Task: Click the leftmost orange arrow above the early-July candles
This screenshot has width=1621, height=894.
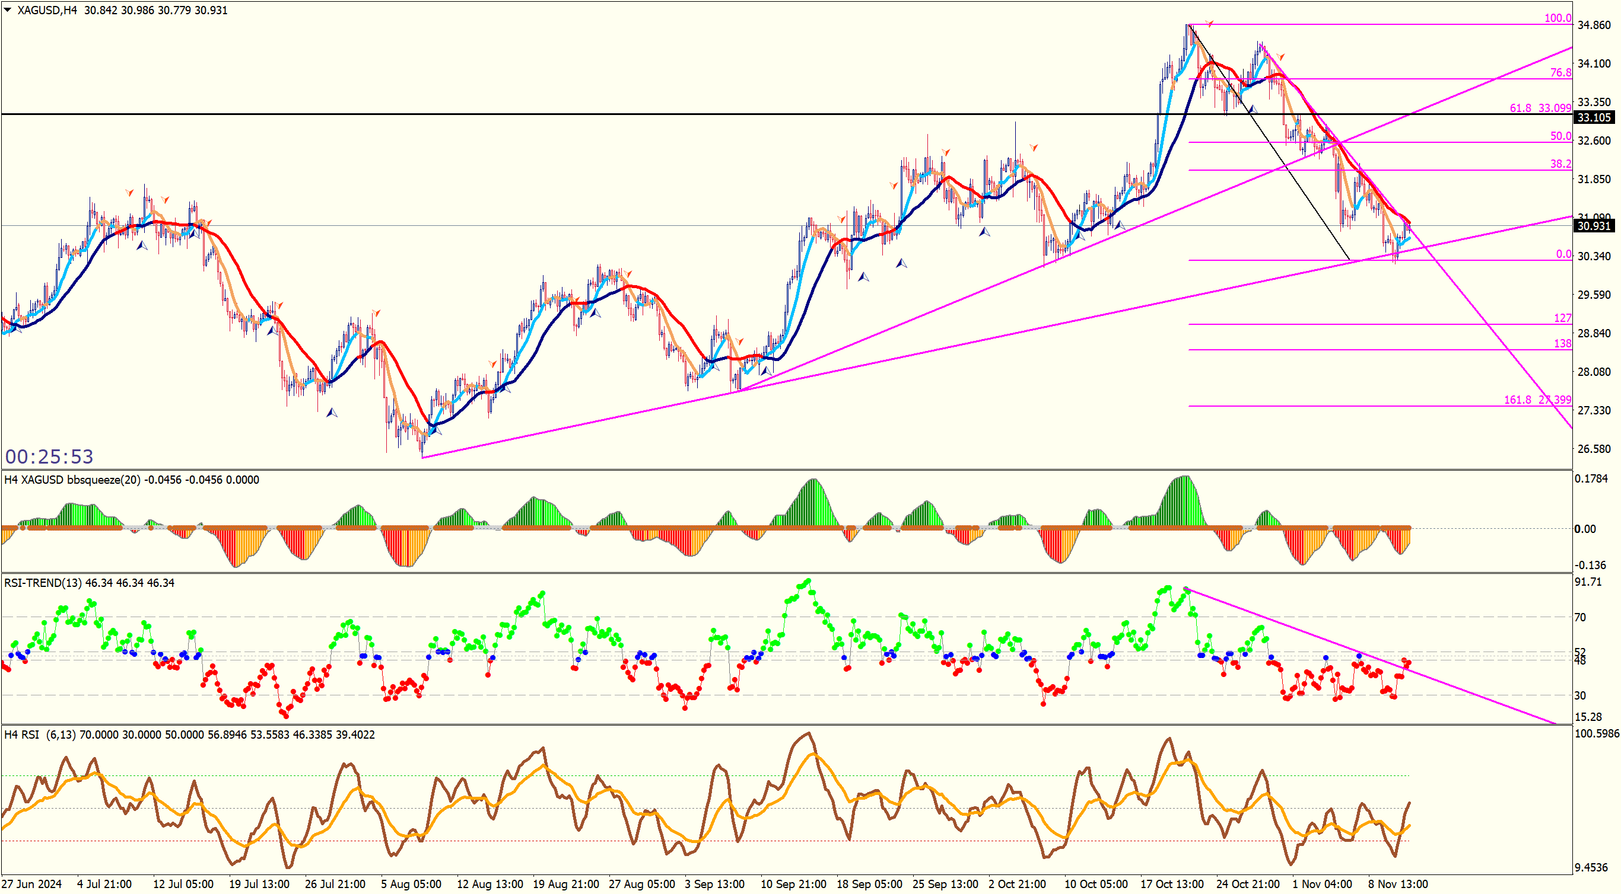Action: pos(129,193)
